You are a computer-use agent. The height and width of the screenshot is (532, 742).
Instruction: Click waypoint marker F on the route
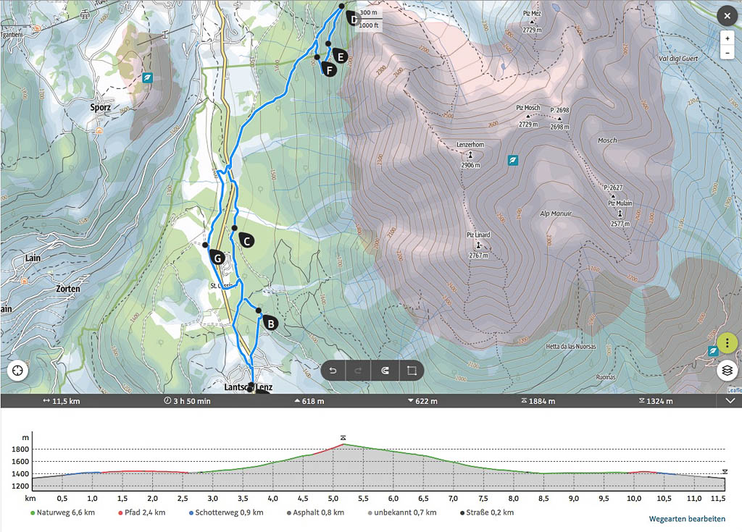[x=328, y=69]
